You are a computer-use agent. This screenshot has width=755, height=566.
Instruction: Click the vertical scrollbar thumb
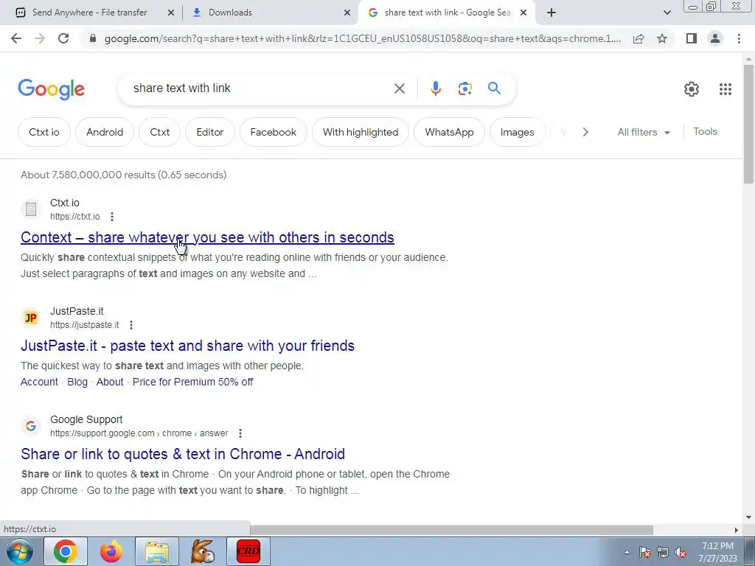coord(748,123)
